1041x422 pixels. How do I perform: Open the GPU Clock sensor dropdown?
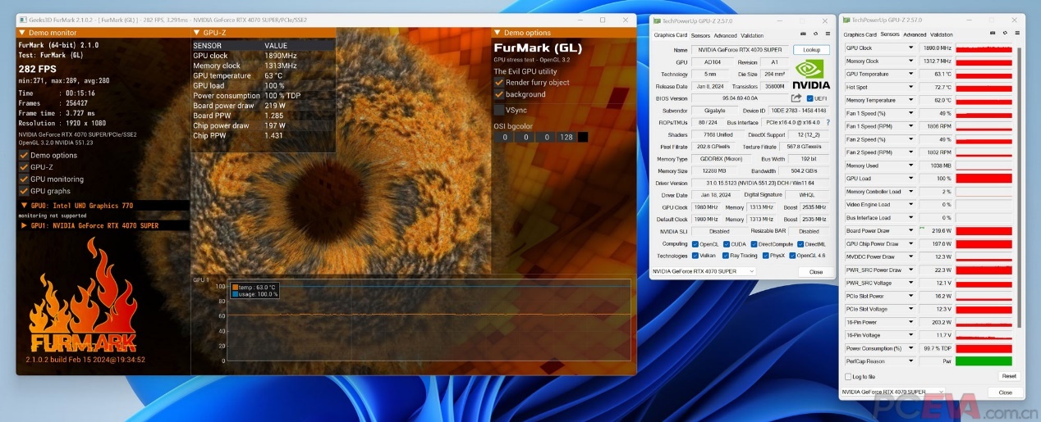pos(910,48)
